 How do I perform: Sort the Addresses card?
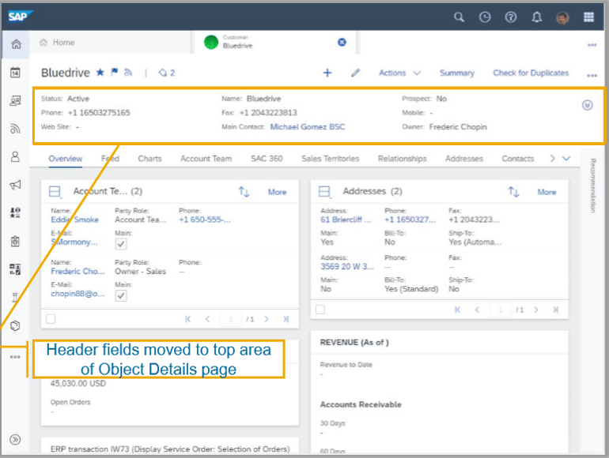click(x=513, y=192)
